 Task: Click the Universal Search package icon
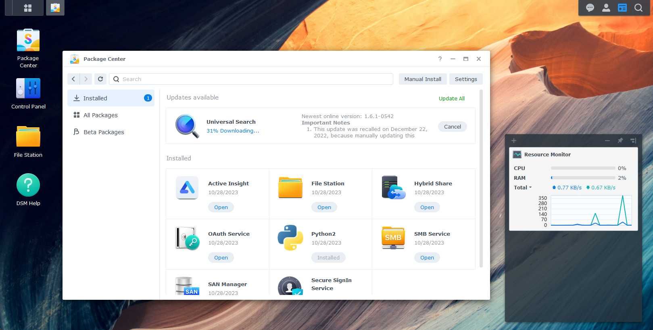187,126
